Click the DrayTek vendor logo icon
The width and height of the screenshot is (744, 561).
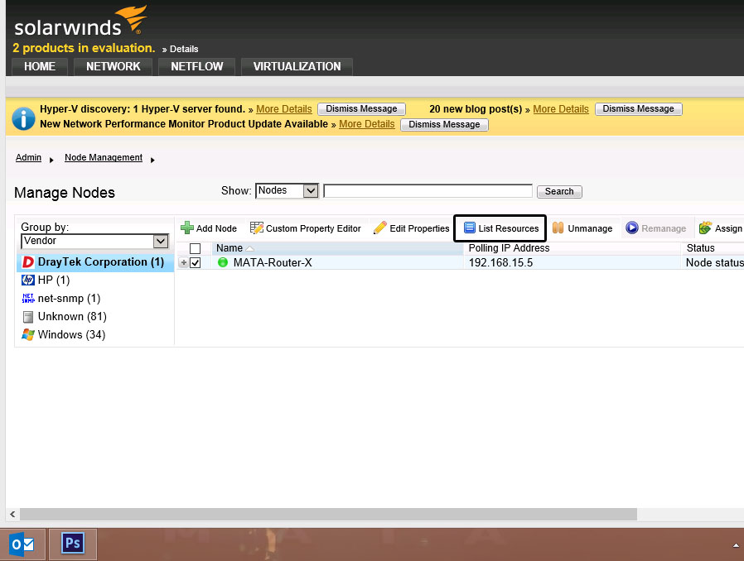[x=28, y=262]
